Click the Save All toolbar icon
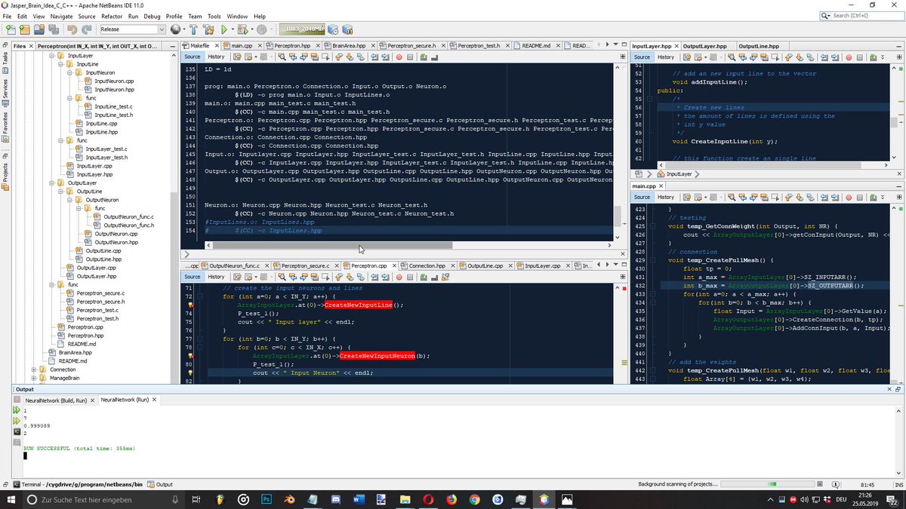This screenshot has width=906, height=509. 54,29
